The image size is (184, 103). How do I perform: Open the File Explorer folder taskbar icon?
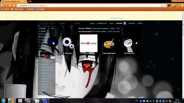click(37, 101)
